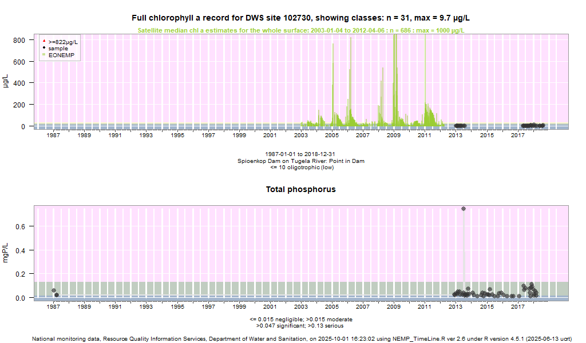Click the 2013 chlorophyll sample point cluster
Viewport: 586px width, 343px height.
[x=460, y=126]
